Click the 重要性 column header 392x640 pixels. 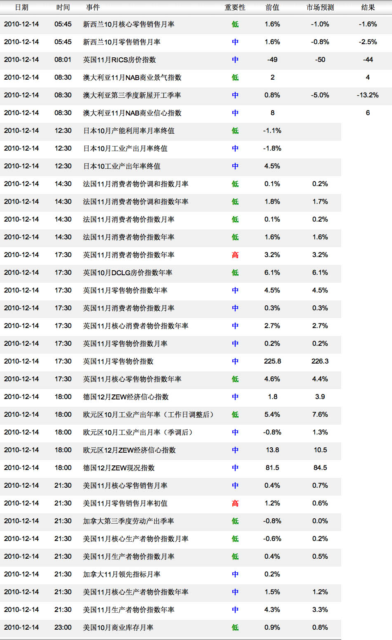(x=235, y=7)
